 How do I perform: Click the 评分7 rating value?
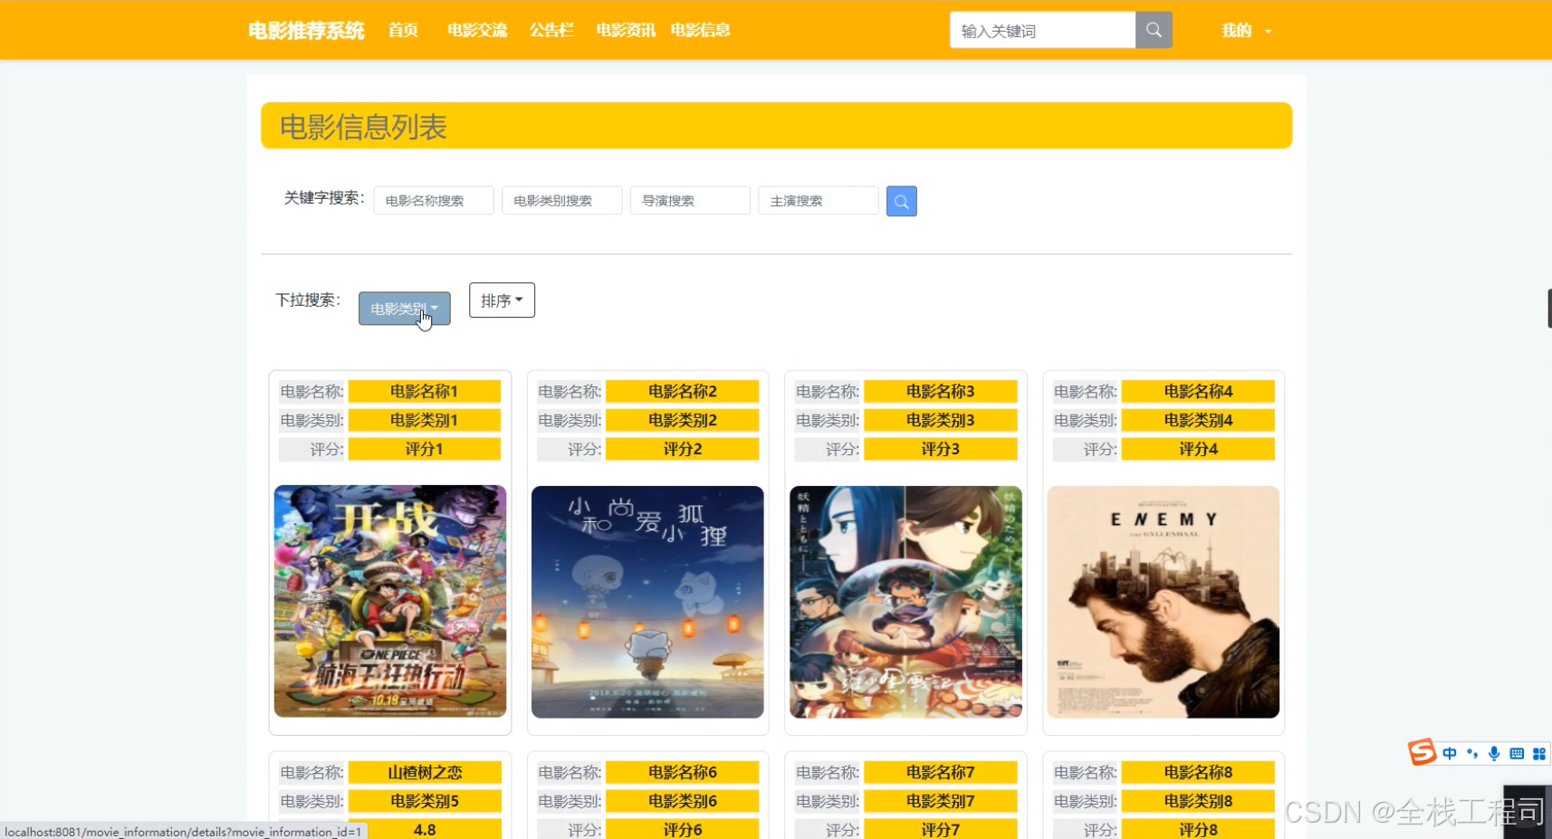tap(941, 829)
